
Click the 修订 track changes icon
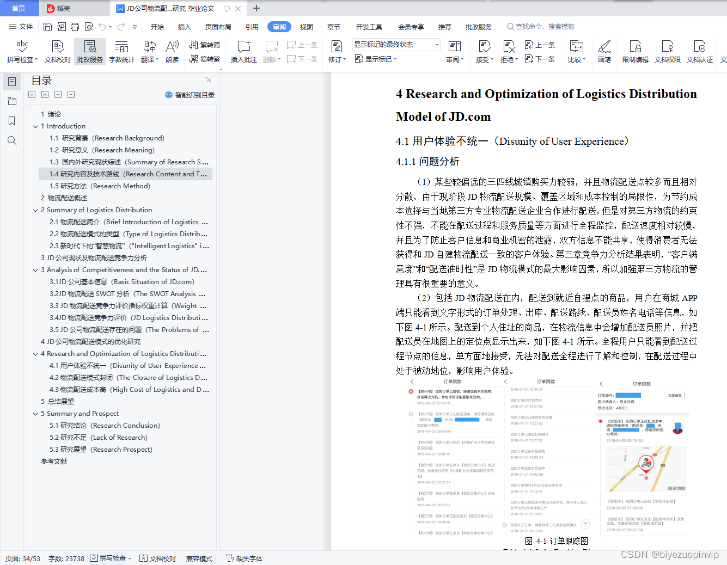[337, 47]
